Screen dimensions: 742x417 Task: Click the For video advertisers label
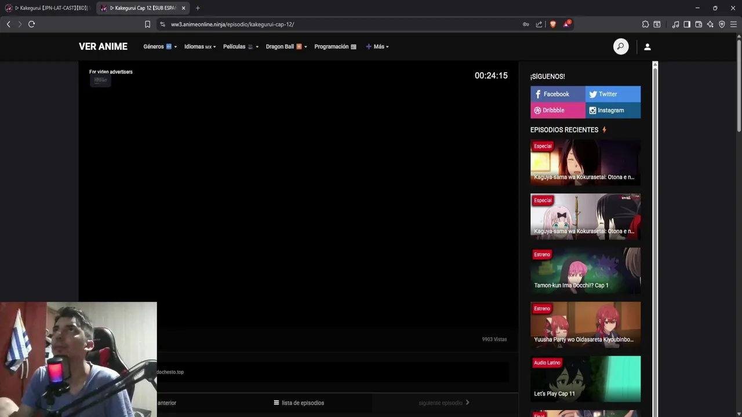coord(111,72)
